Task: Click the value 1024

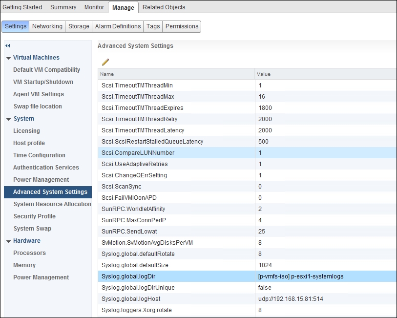Action: pos(265,265)
